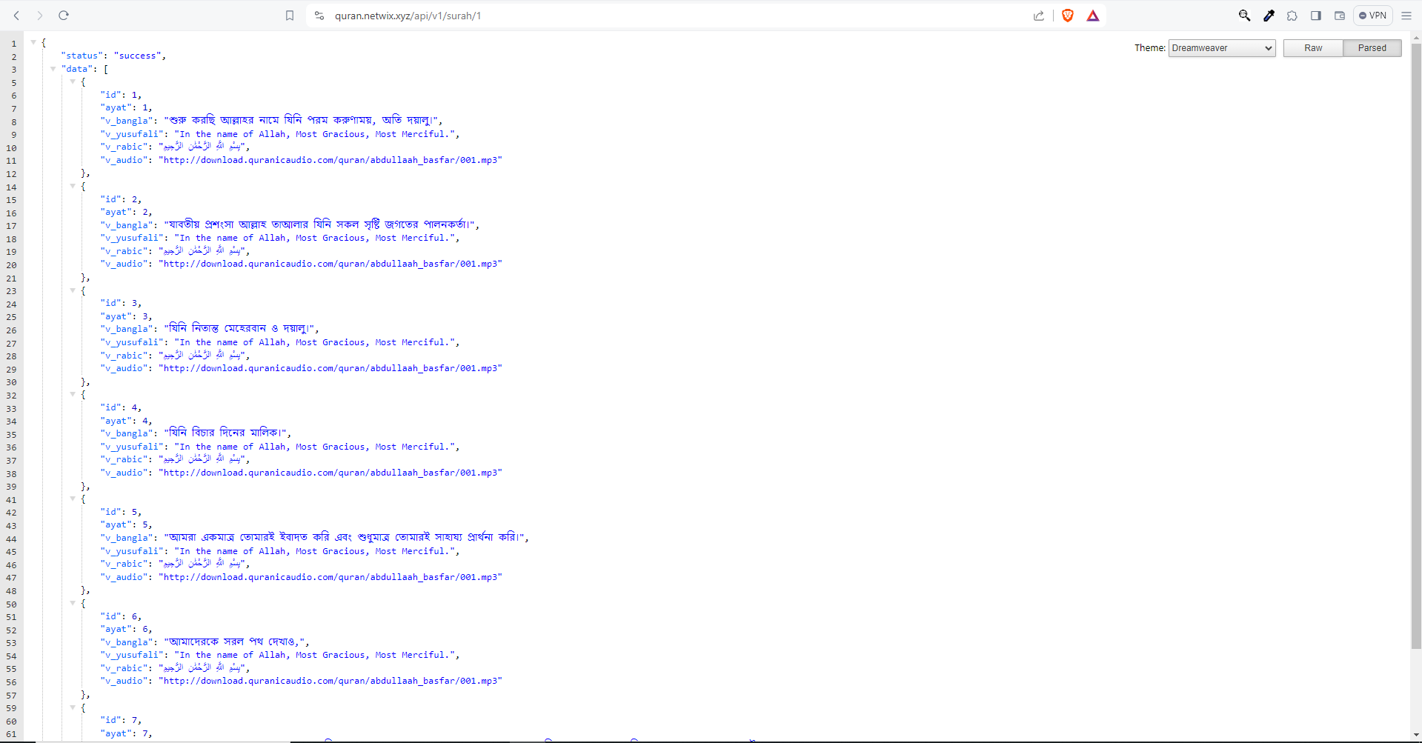Click the v_rabic Arabic text on line 10
The height and width of the screenshot is (743, 1422).
(204, 147)
